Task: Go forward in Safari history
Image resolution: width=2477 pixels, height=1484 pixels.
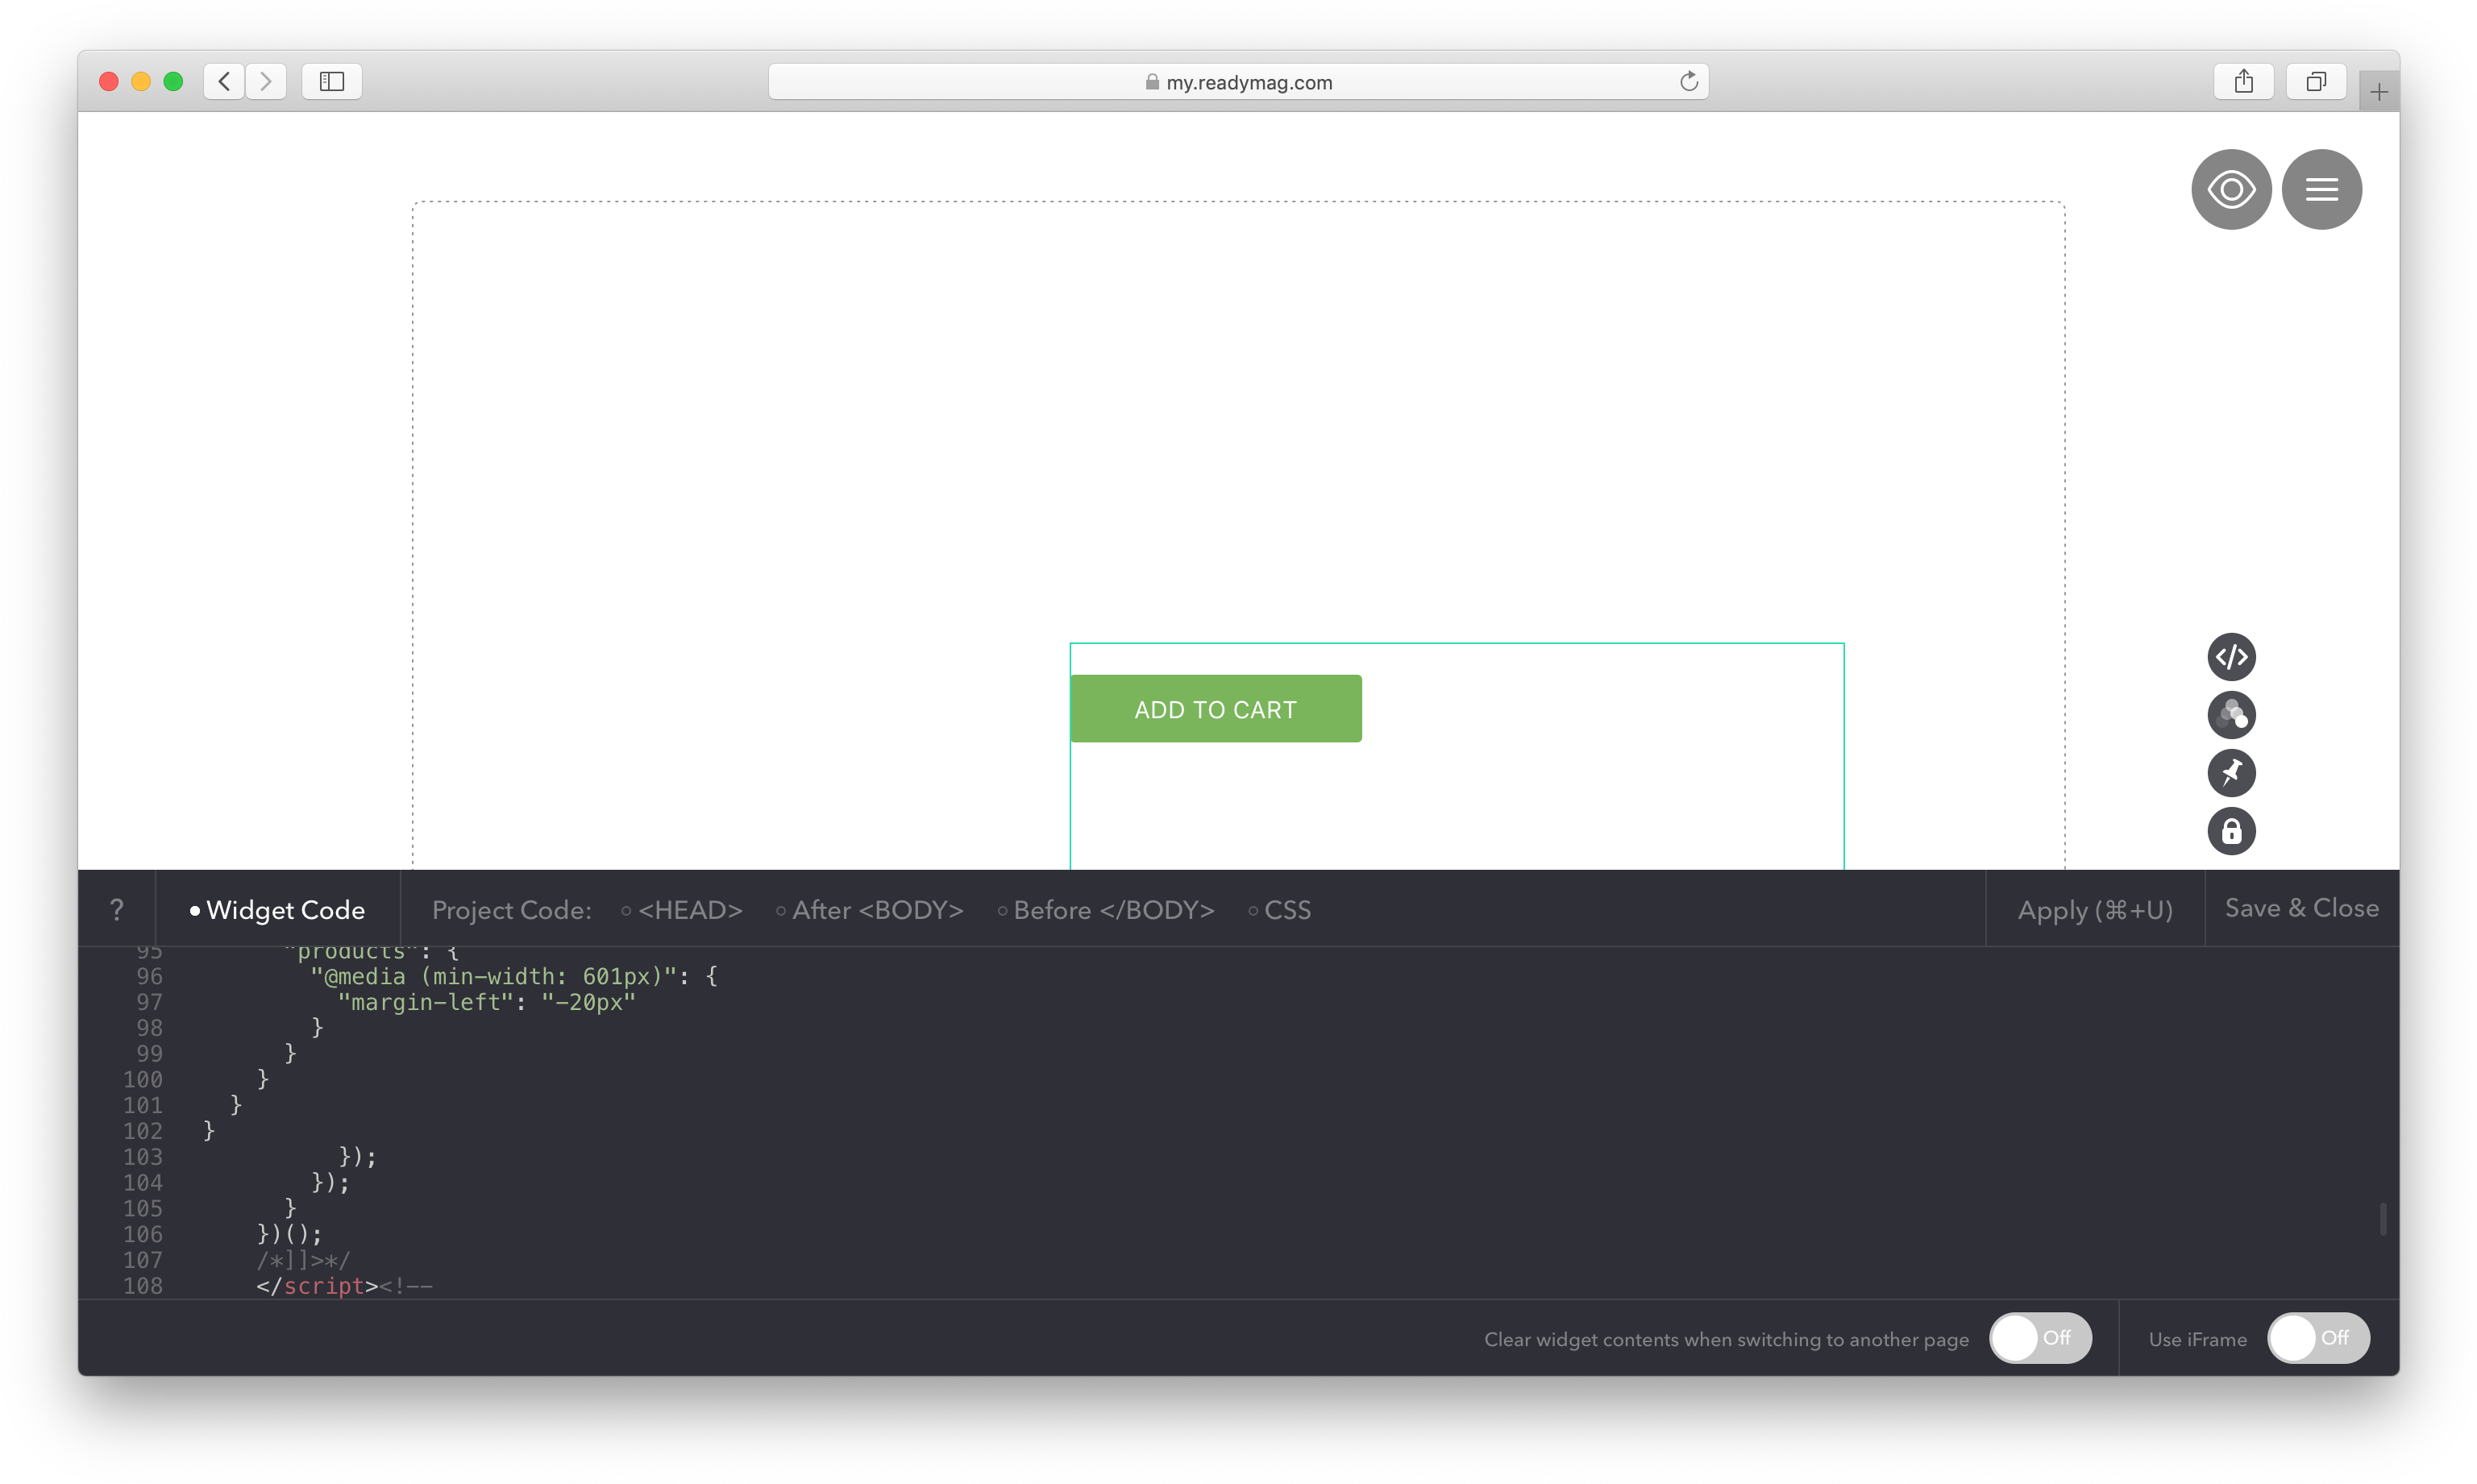Action: pos(266,82)
